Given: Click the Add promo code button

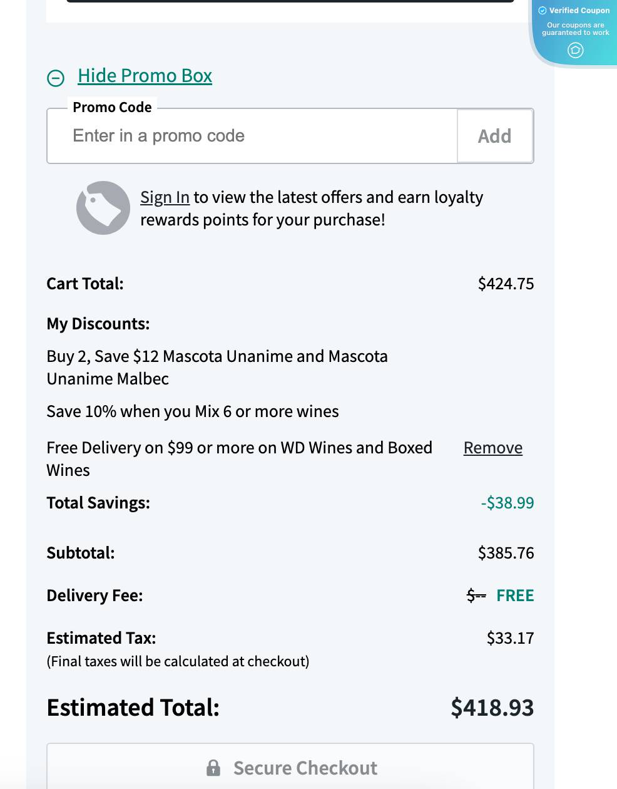Looking at the screenshot, I should point(495,136).
